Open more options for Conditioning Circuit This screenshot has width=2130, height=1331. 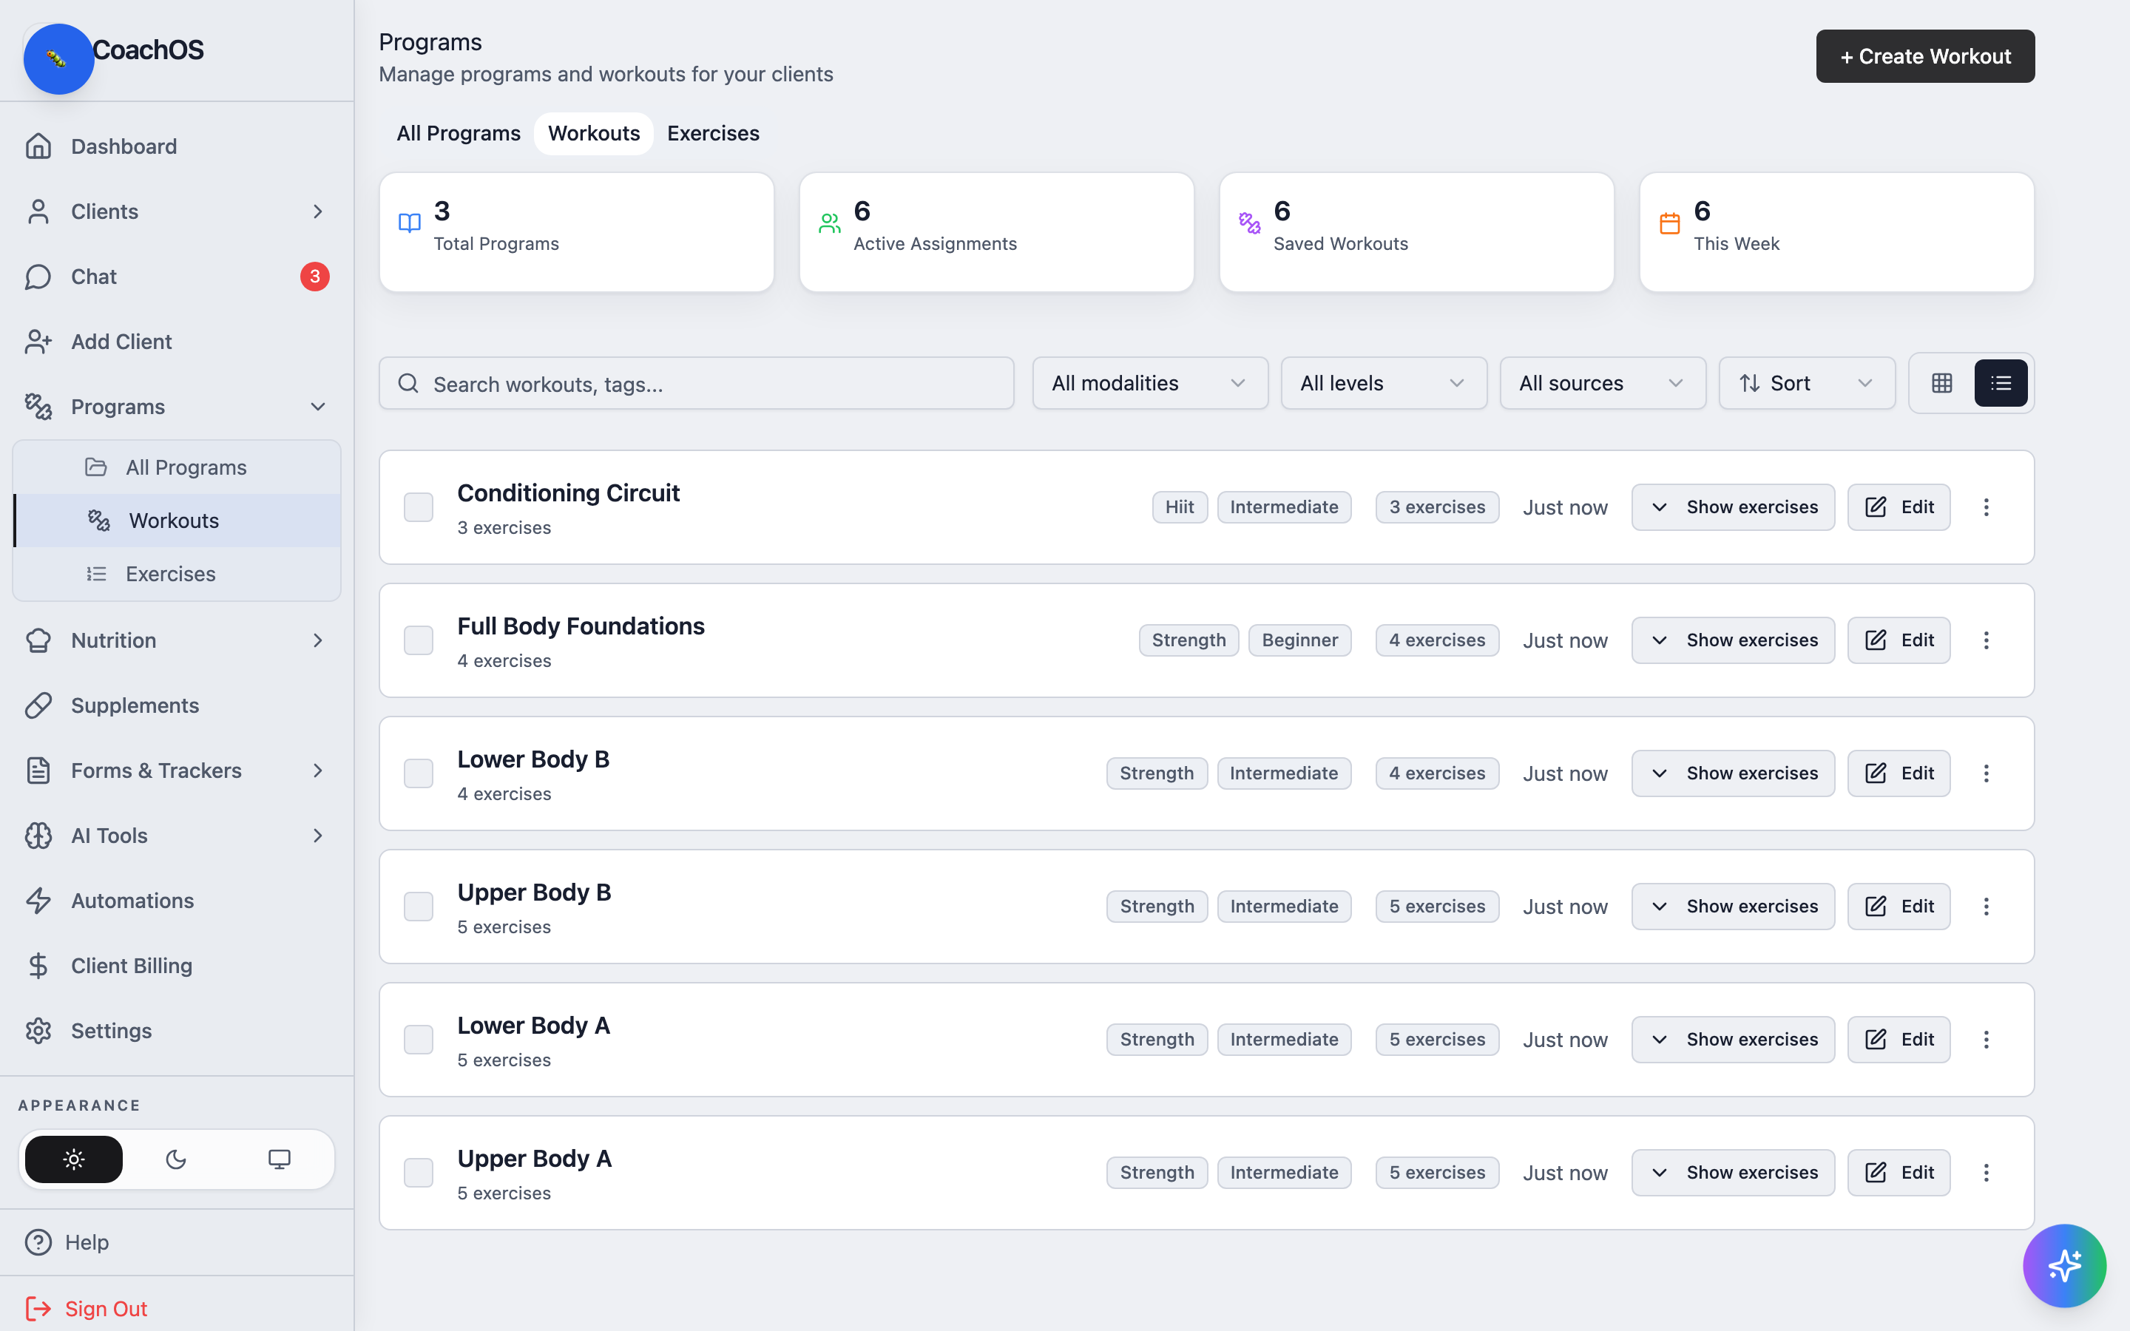point(1986,507)
